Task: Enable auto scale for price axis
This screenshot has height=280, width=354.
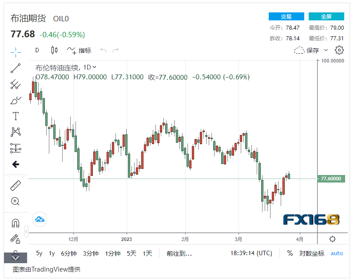Action: click(337, 253)
